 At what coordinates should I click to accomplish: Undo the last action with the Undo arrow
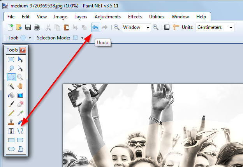95,27
